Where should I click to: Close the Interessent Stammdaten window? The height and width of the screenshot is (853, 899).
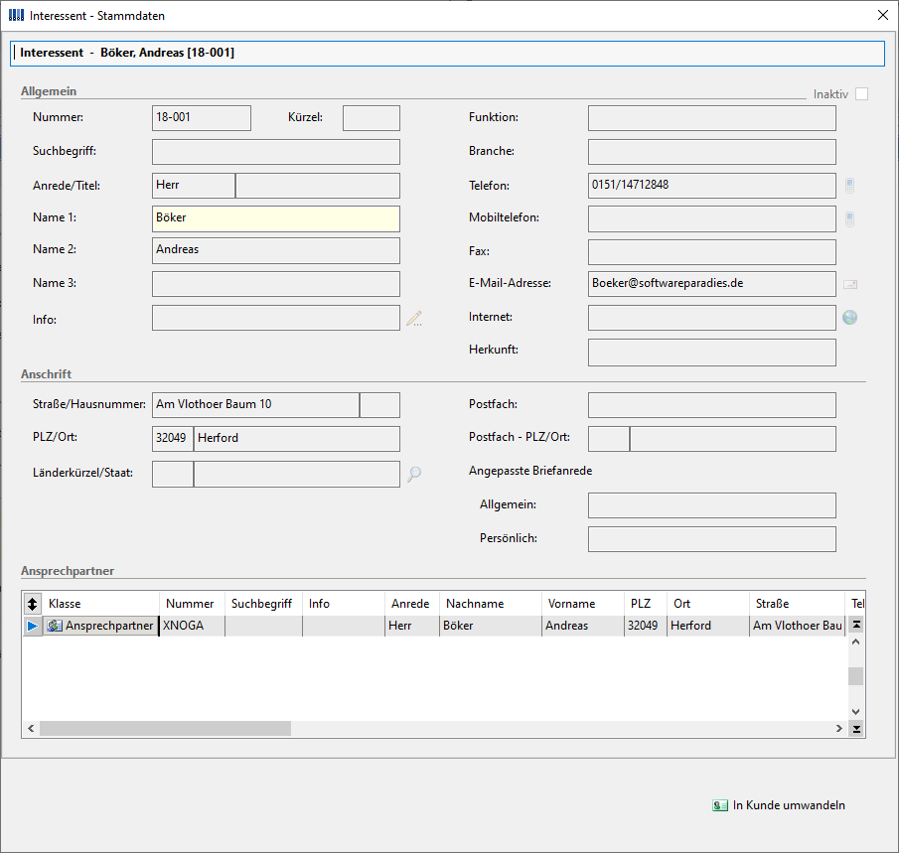point(883,15)
